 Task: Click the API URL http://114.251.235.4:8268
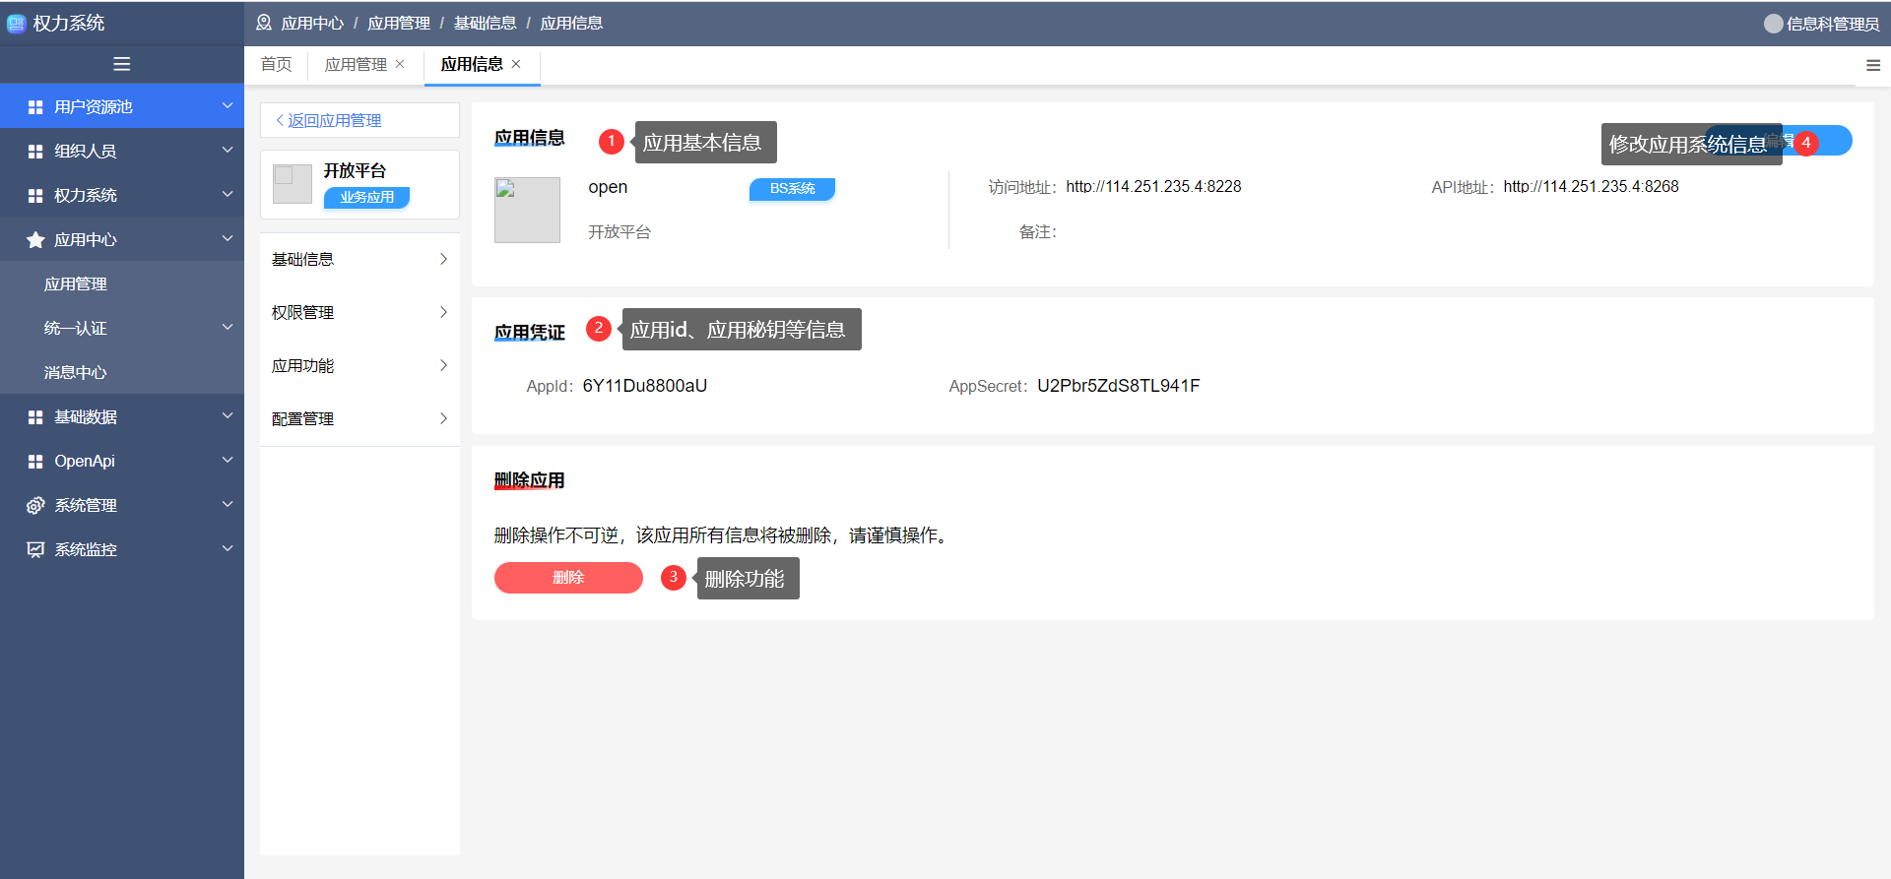1591,186
